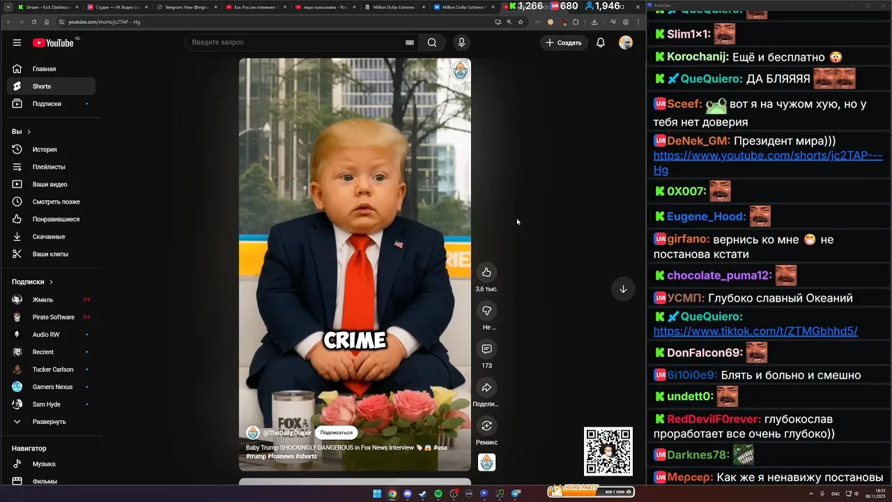Open the on-screen keyboard icon in search box
The width and height of the screenshot is (892, 502).
click(410, 43)
